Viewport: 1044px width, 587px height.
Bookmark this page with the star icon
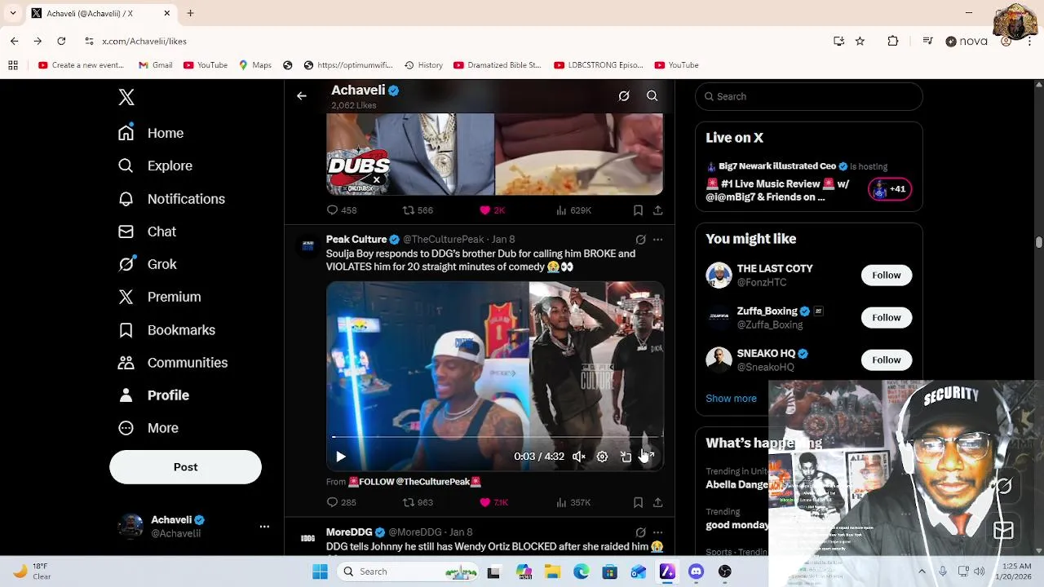[x=860, y=41]
